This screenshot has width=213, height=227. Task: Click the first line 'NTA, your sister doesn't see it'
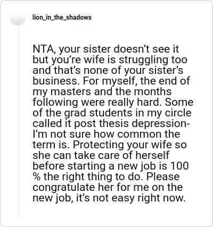click(105, 49)
